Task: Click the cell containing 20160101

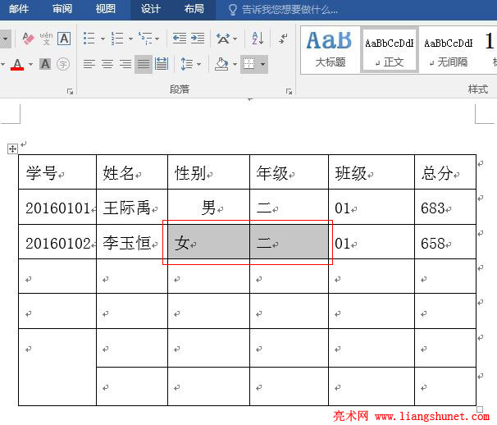Action: (57, 207)
